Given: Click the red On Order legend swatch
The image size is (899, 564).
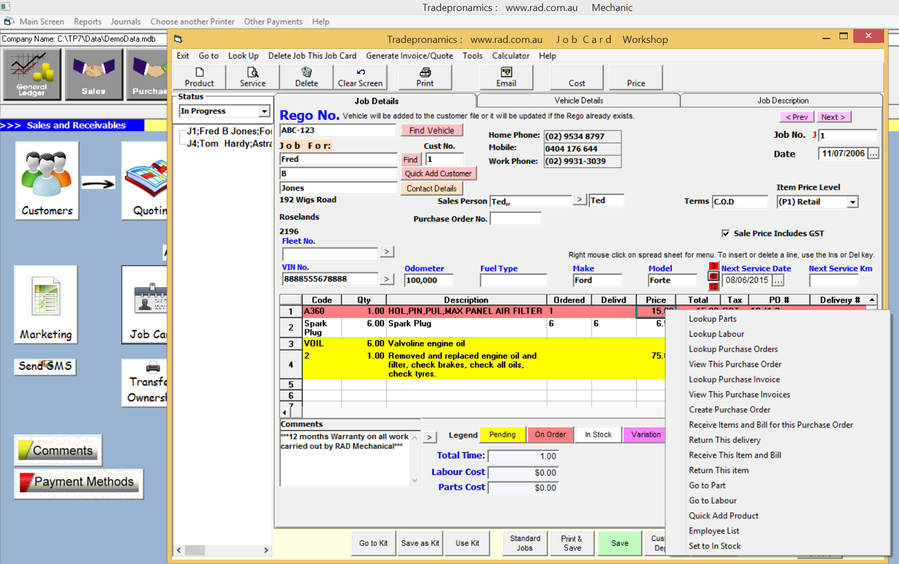Looking at the screenshot, I should (550, 435).
